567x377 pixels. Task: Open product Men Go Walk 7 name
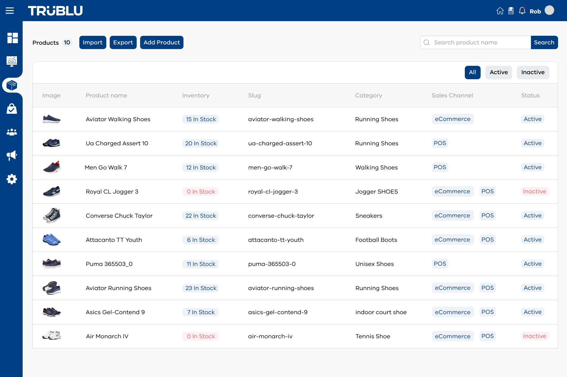(x=106, y=167)
